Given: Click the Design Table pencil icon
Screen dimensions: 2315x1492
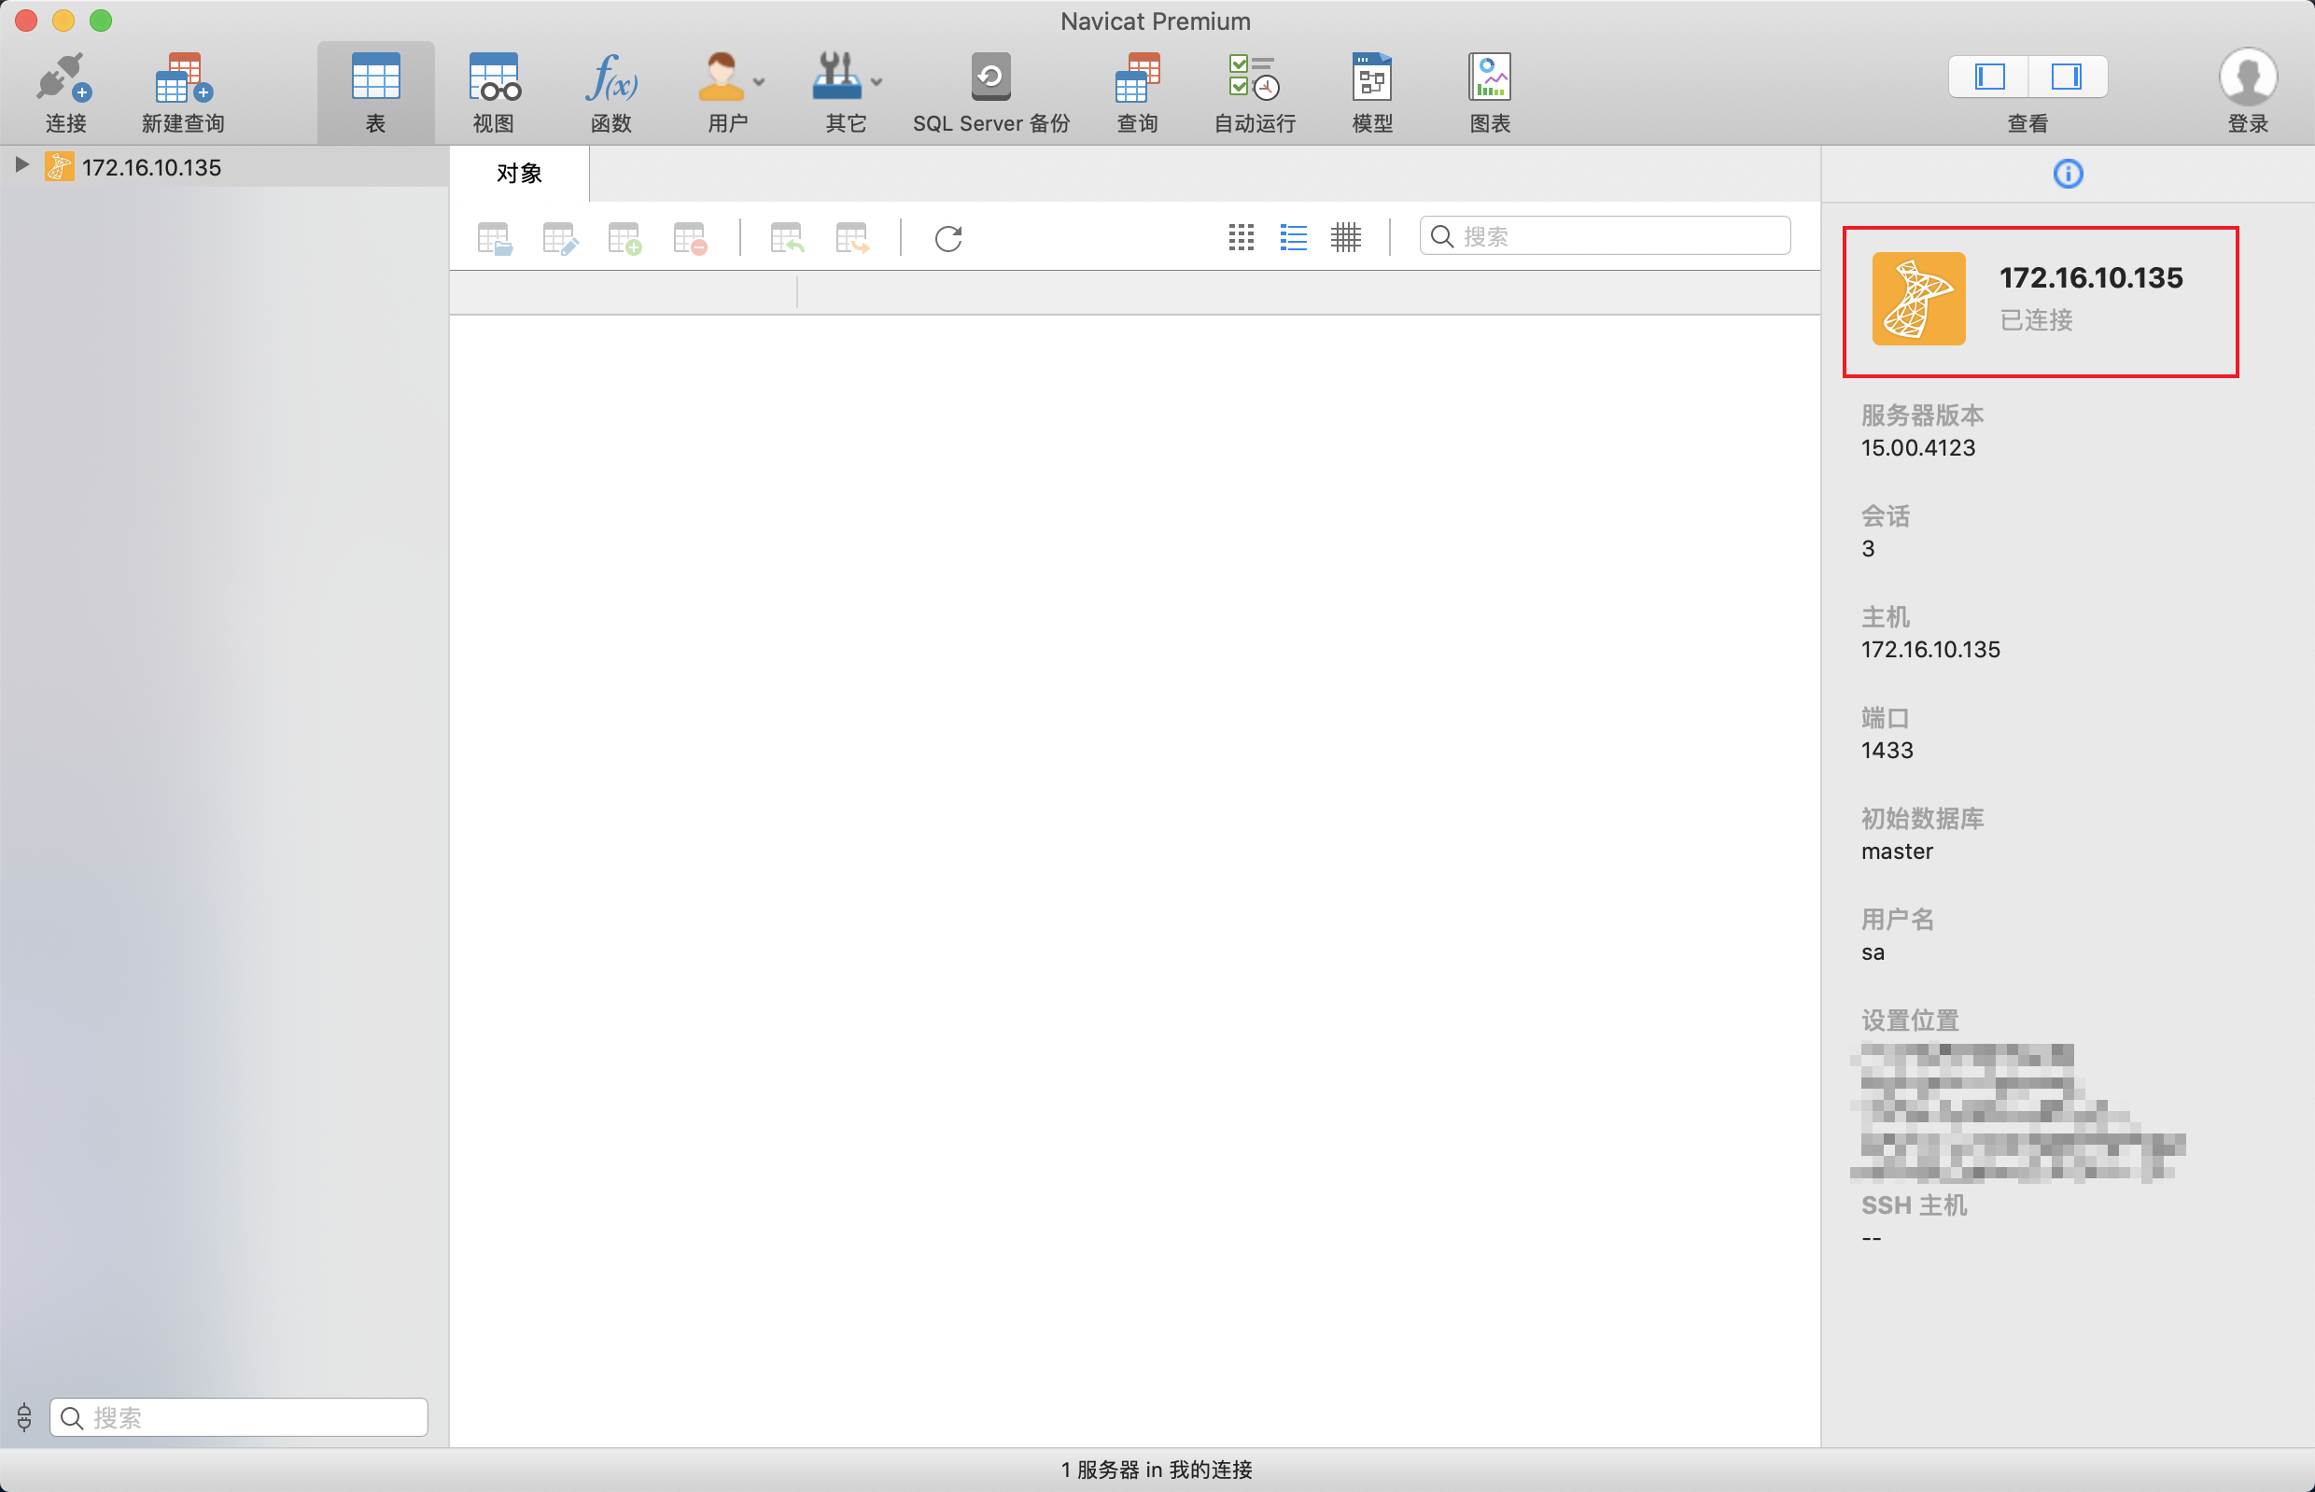Looking at the screenshot, I should 560,238.
